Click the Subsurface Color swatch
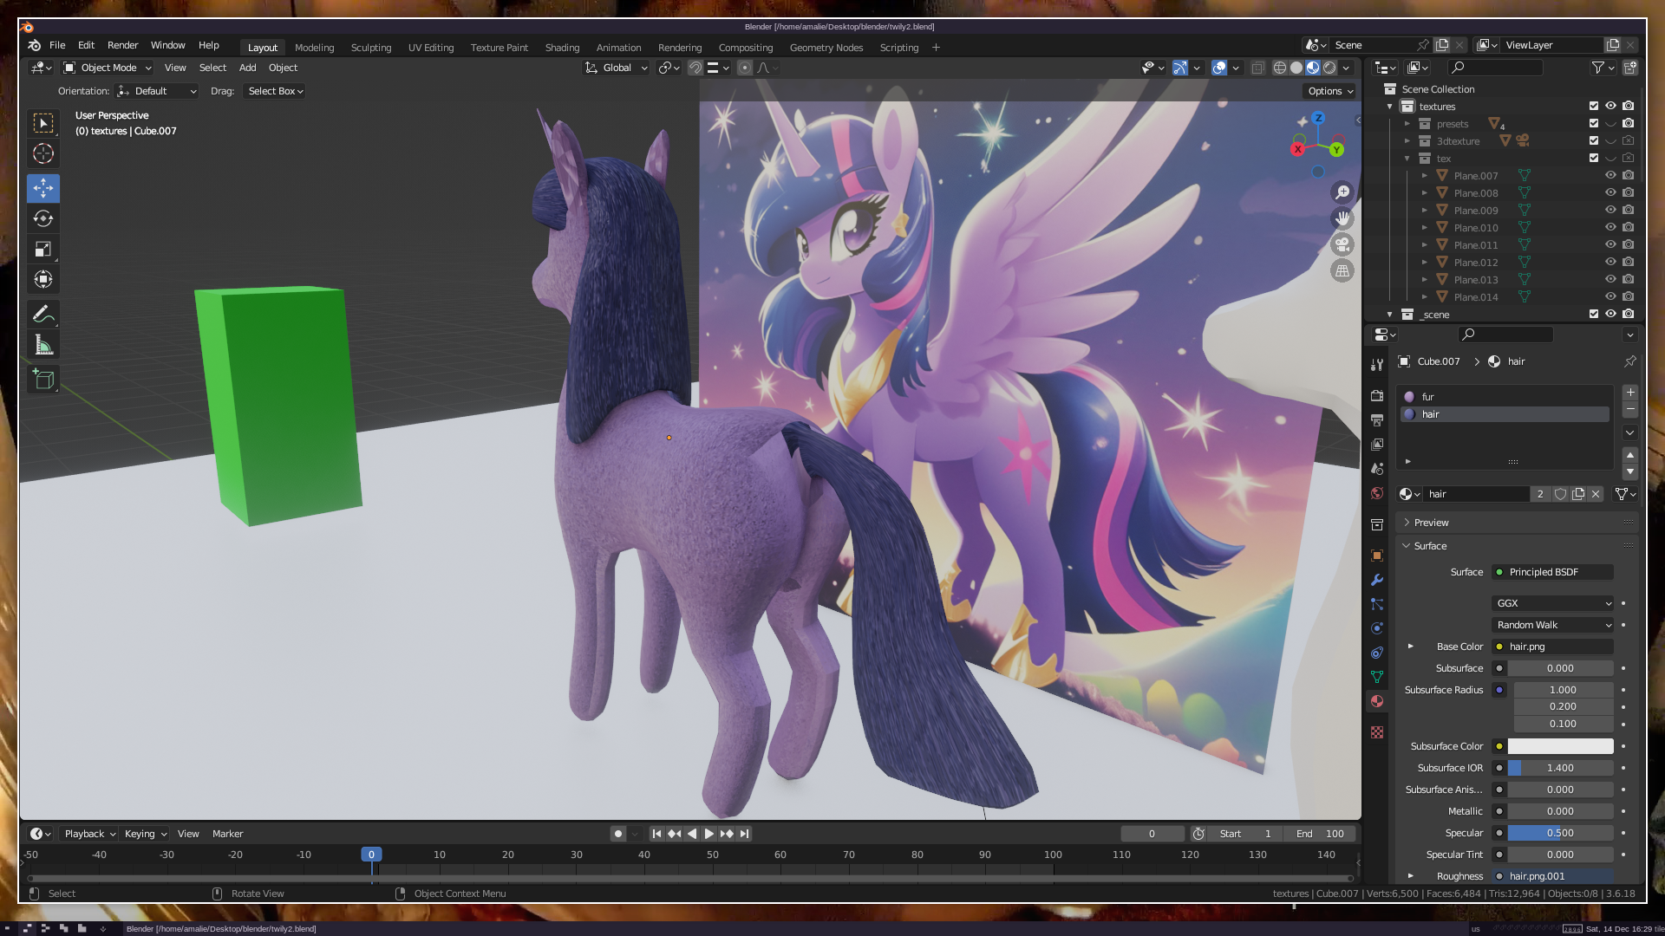The image size is (1665, 936). click(x=1560, y=746)
